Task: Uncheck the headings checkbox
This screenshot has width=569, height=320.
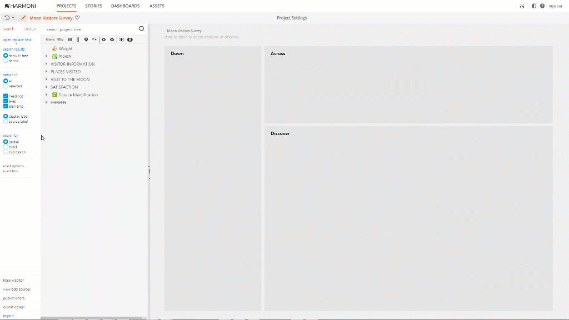Action: tap(6, 96)
